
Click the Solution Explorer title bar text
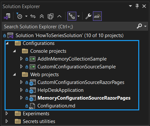pos(21,7)
